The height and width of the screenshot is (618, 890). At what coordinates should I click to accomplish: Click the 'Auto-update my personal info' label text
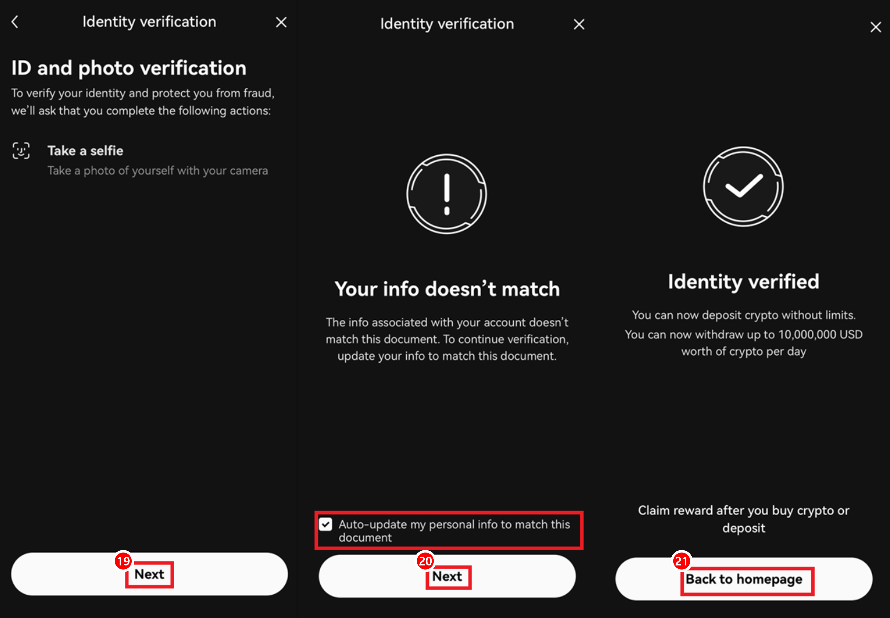(454, 531)
